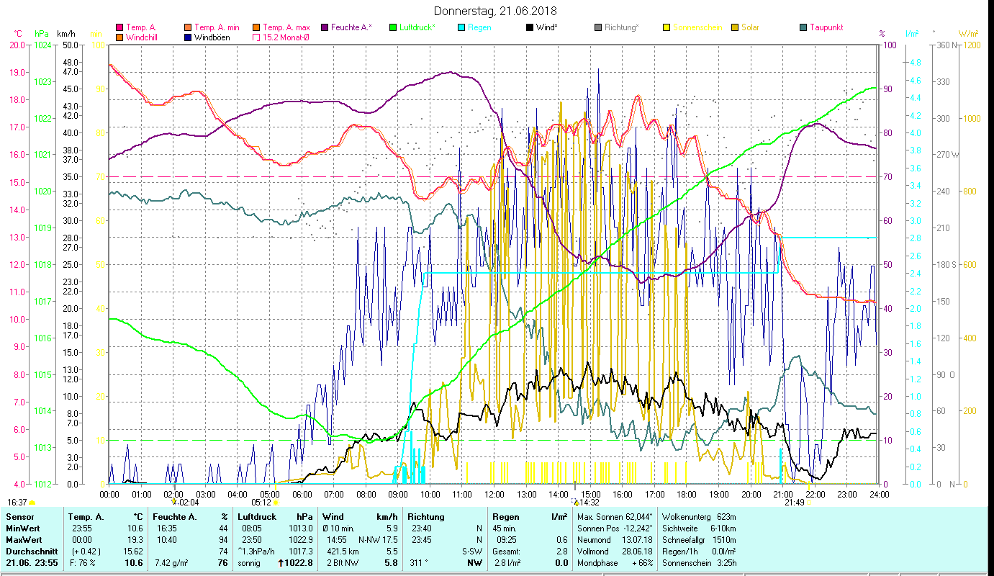Click the 'Wolkenunterg 623m' entry
The width and height of the screenshot is (994, 576).
pyautogui.click(x=699, y=517)
